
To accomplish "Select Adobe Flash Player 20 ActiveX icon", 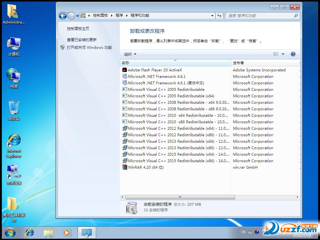I will [124, 70].
